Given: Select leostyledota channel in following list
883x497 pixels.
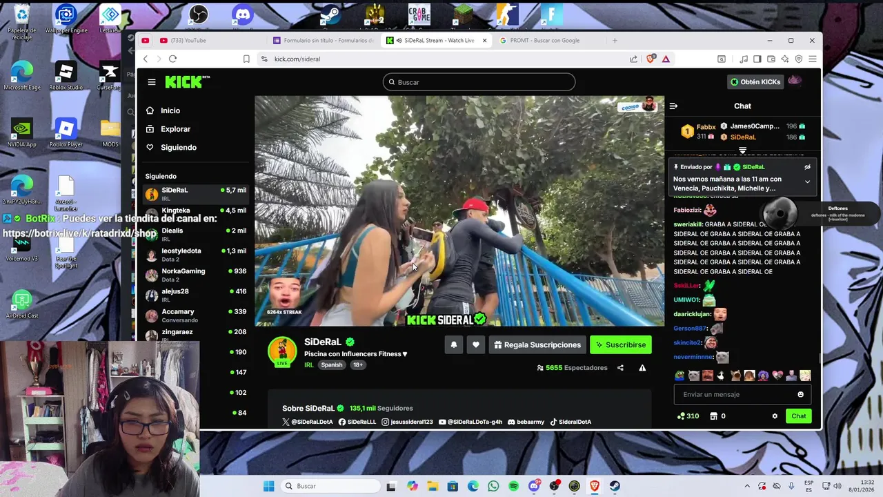Looking at the screenshot, I should (195, 255).
